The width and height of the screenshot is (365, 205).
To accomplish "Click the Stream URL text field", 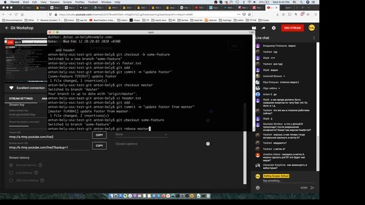I will [x=49, y=137].
